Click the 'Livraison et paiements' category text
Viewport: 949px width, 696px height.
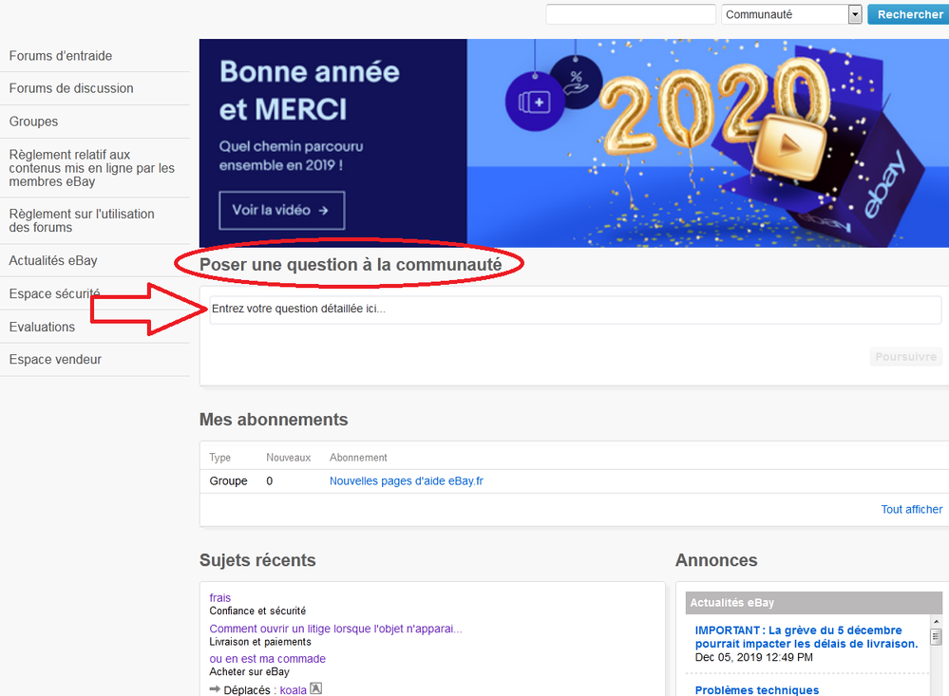[260, 642]
